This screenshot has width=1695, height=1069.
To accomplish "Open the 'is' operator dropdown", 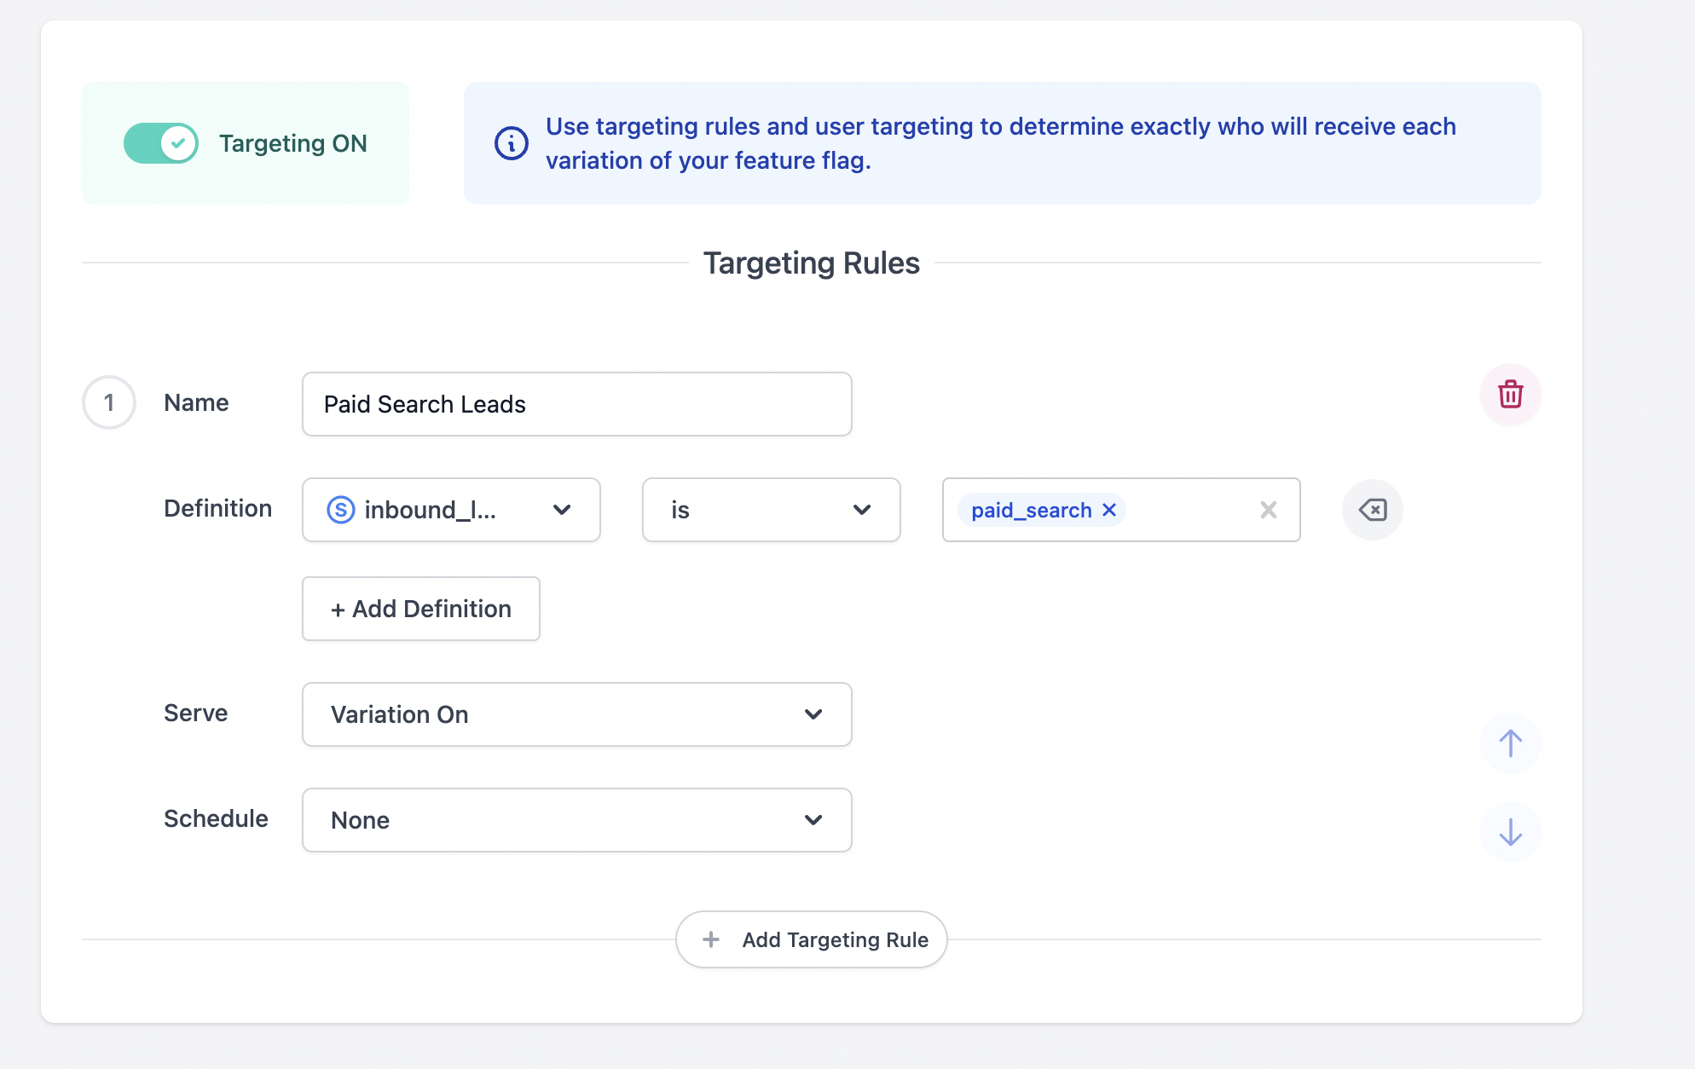I will (770, 510).
